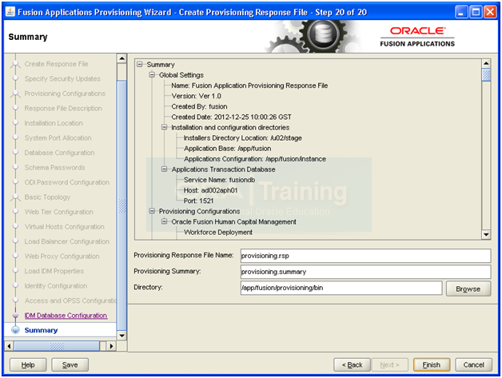Click sidebar vertical scrollbar down arrow
The width and height of the screenshot is (502, 378).
coord(122,336)
